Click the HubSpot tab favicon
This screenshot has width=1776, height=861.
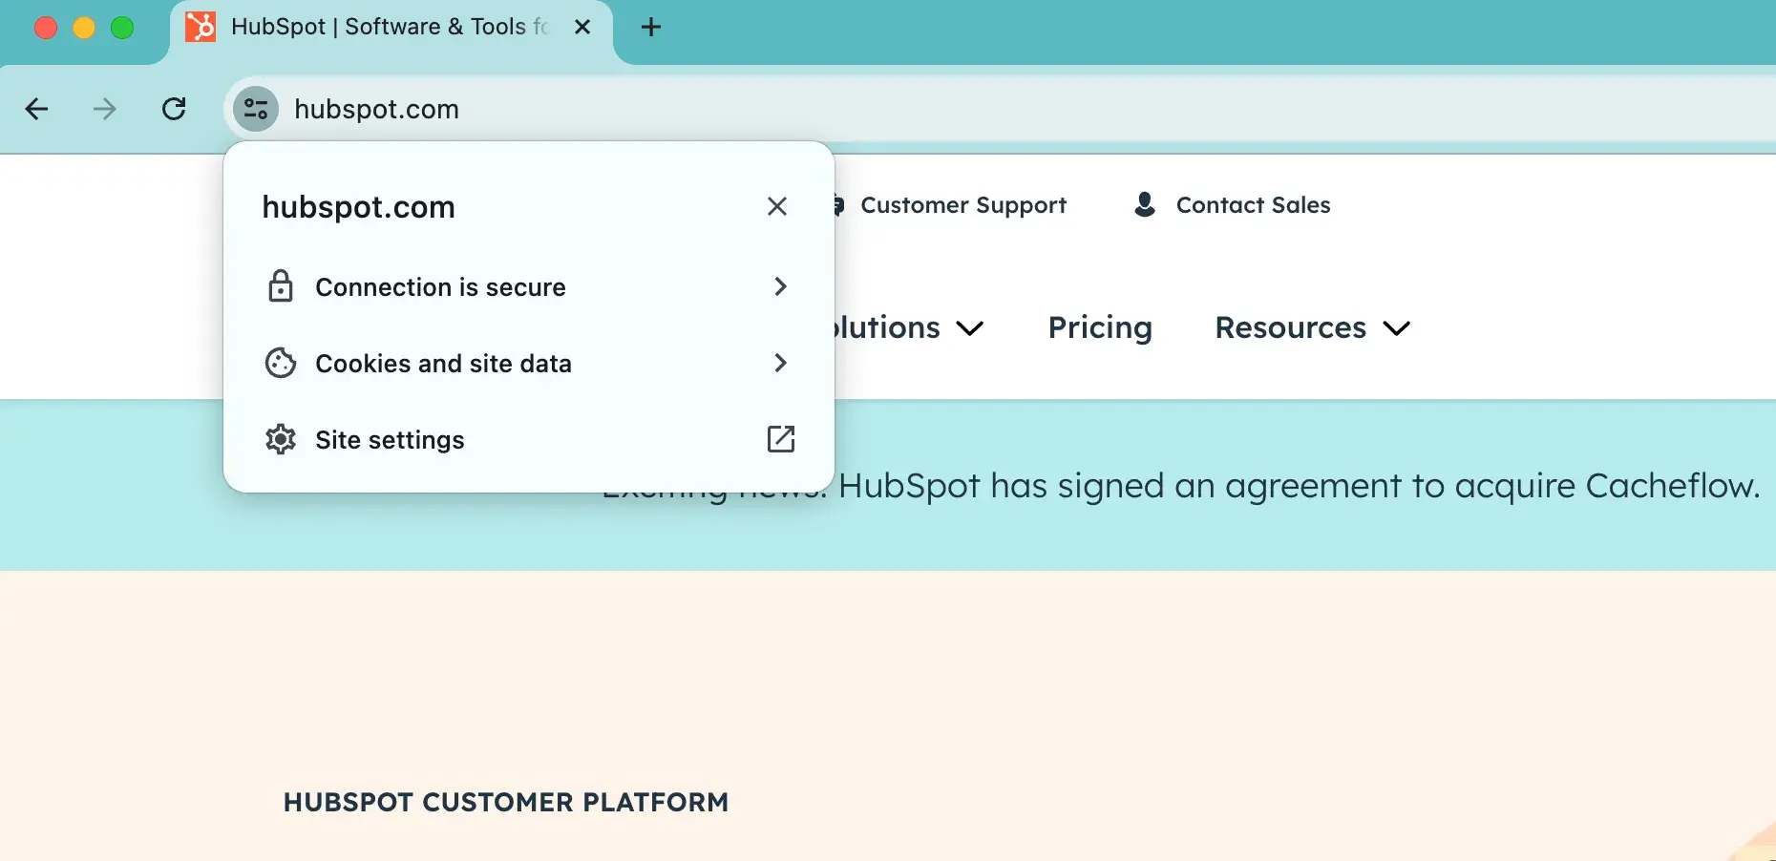pos(201,27)
